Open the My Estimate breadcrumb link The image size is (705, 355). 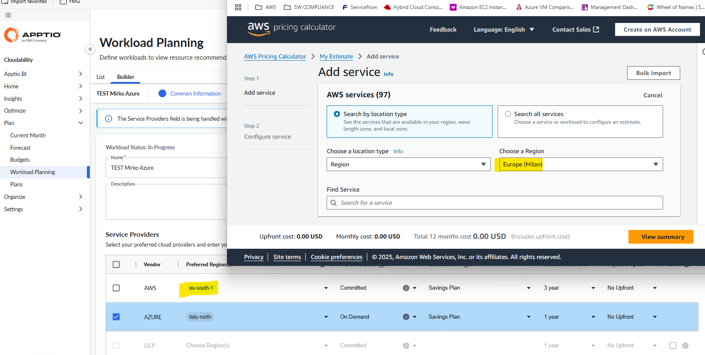(336, 56)
